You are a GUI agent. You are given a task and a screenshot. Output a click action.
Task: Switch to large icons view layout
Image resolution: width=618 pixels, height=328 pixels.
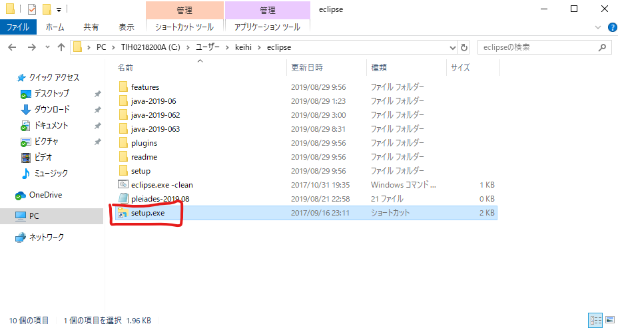tap(610, 320)
